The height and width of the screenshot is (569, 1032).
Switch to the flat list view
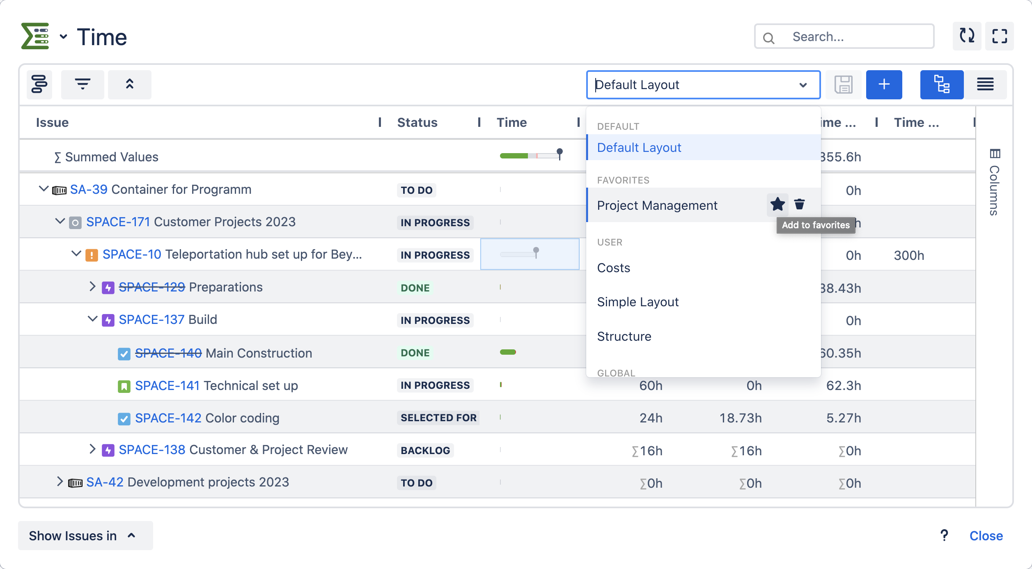(985, 85)
